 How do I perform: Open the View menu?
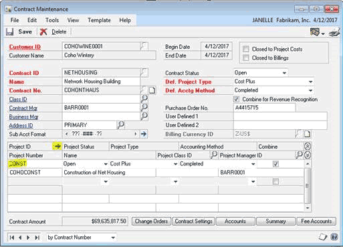tap(73, 20)
